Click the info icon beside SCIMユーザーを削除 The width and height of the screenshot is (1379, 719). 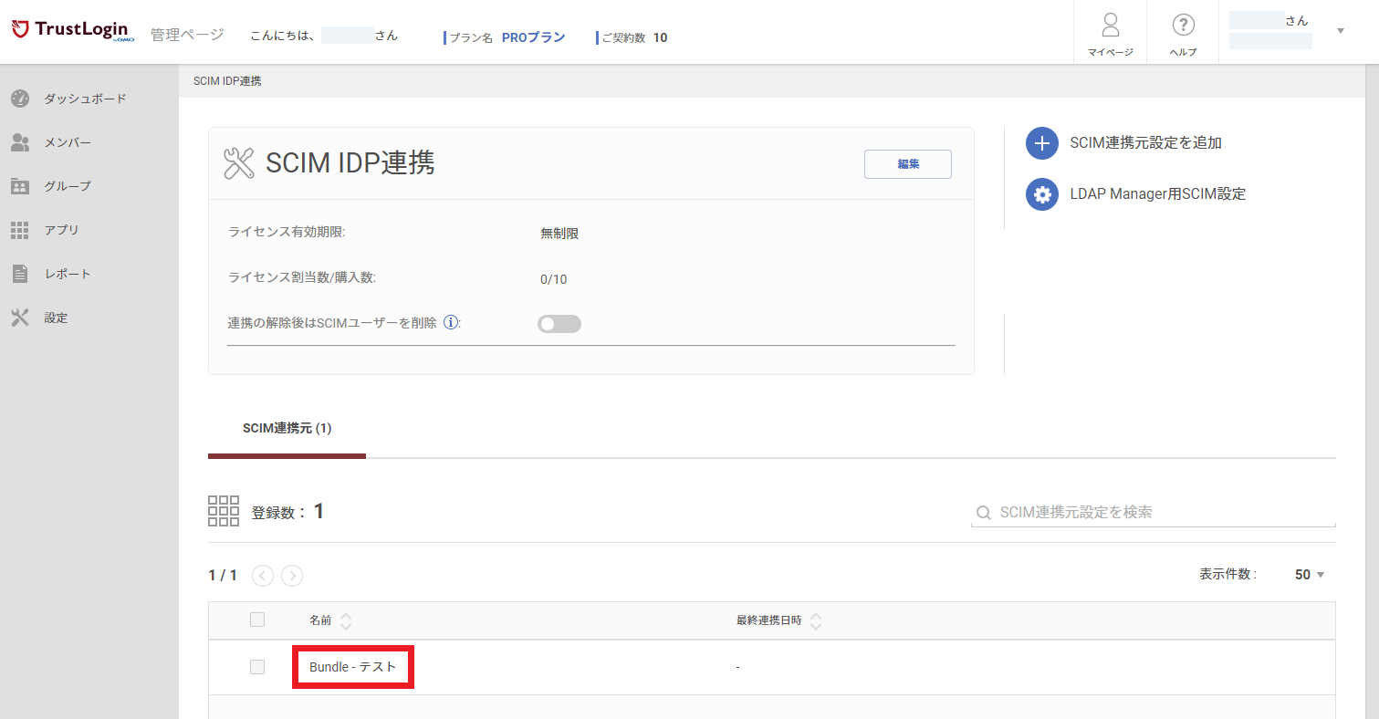pos(450,323)
